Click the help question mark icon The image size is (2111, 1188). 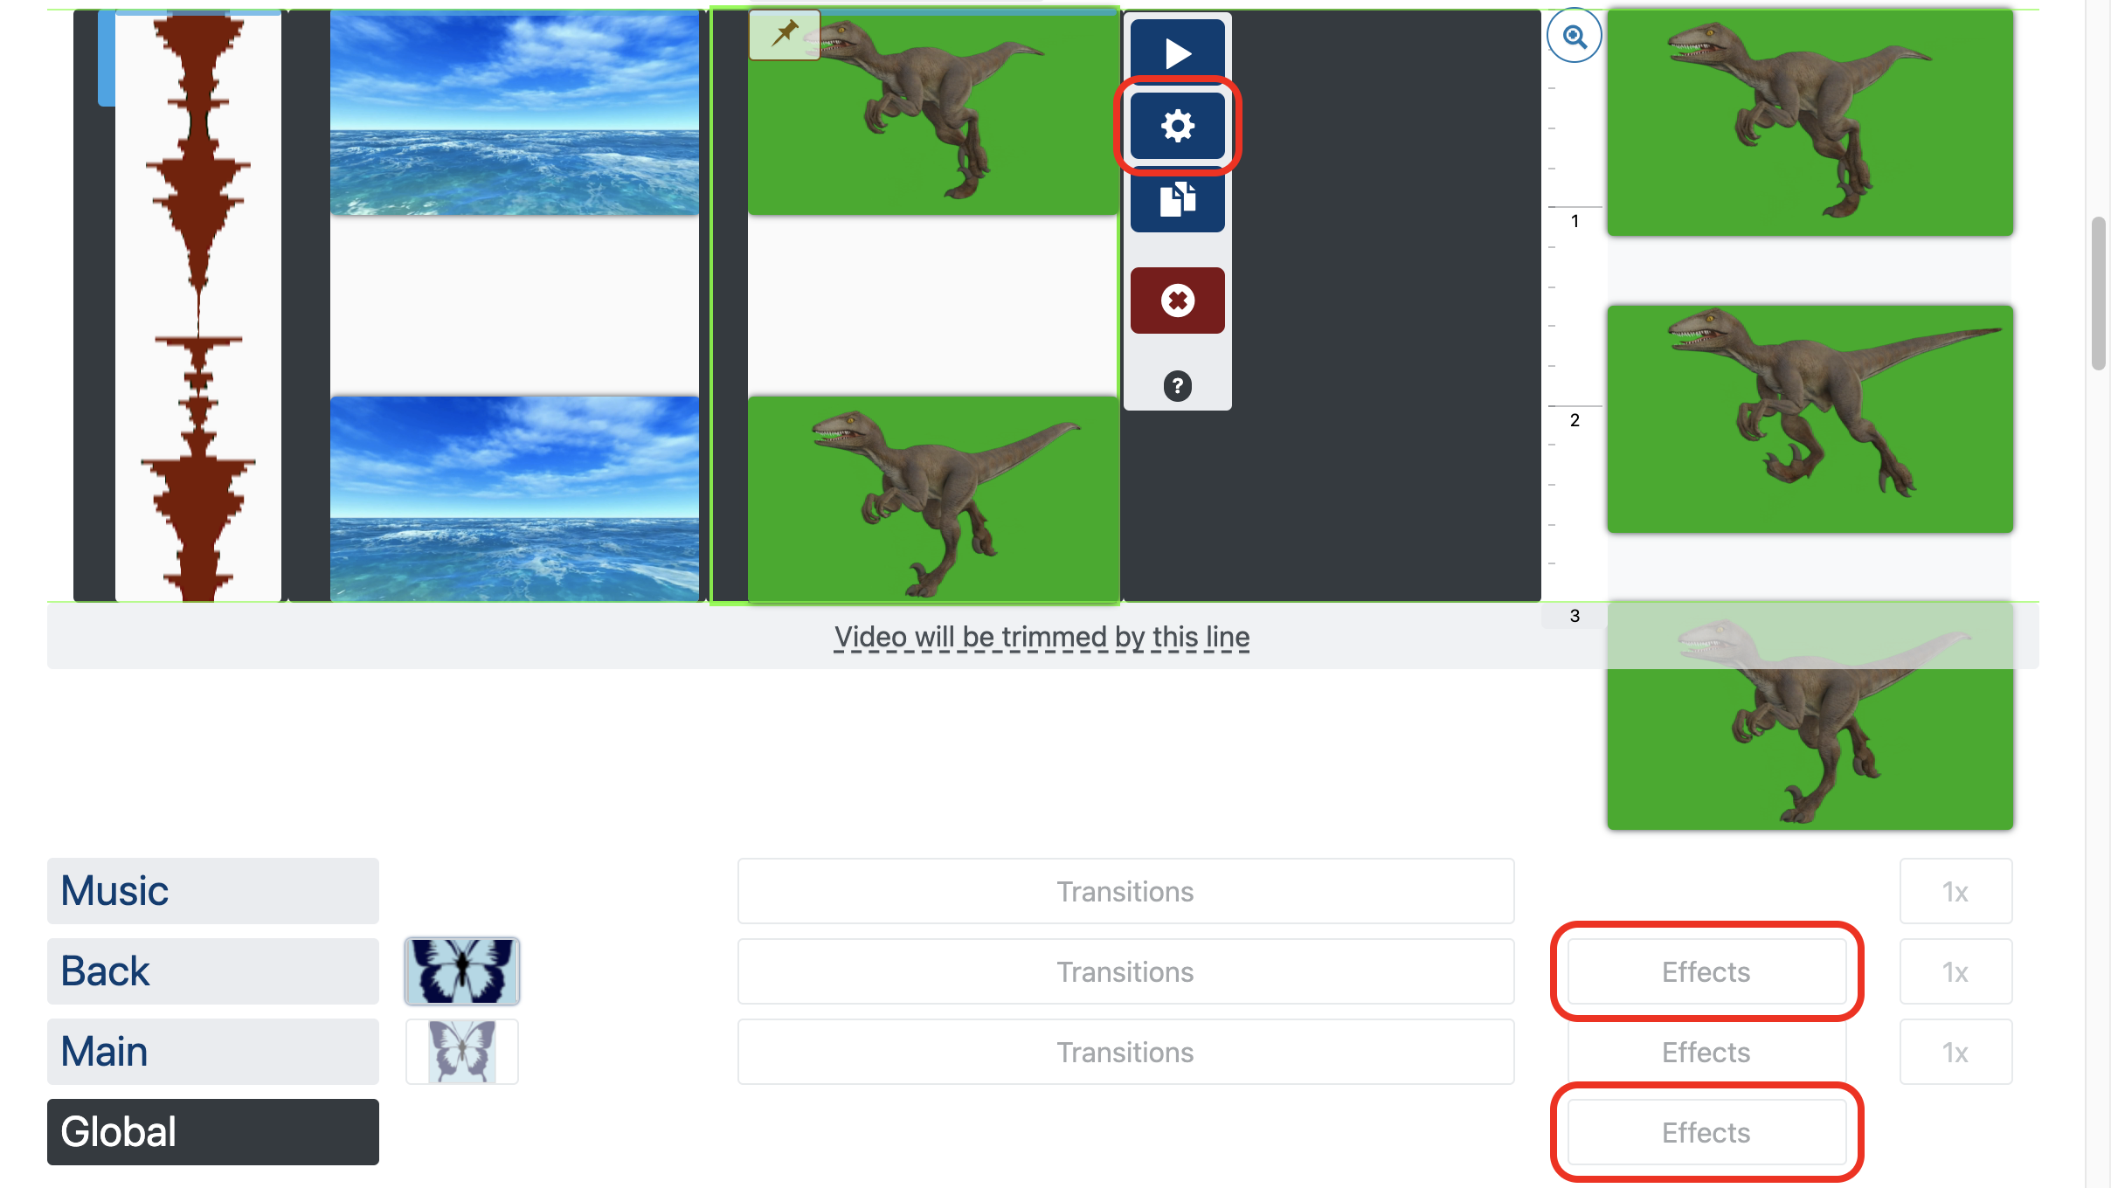(1177, 385)
